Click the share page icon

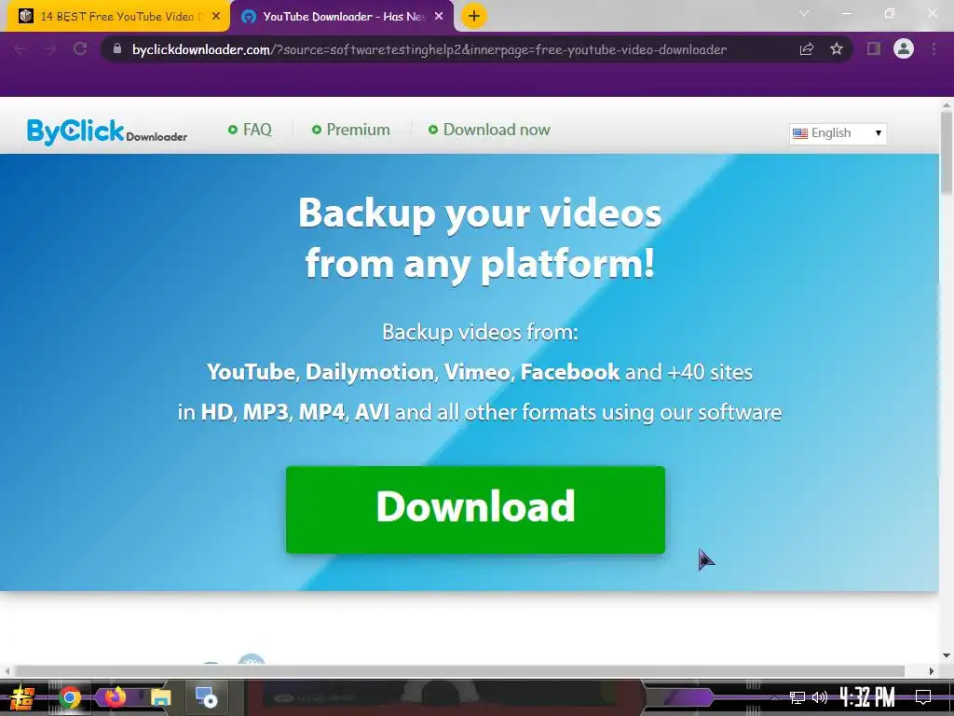(x=807, y=49)
